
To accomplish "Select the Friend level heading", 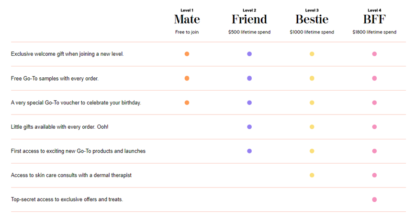I will [x=249, y=19].
